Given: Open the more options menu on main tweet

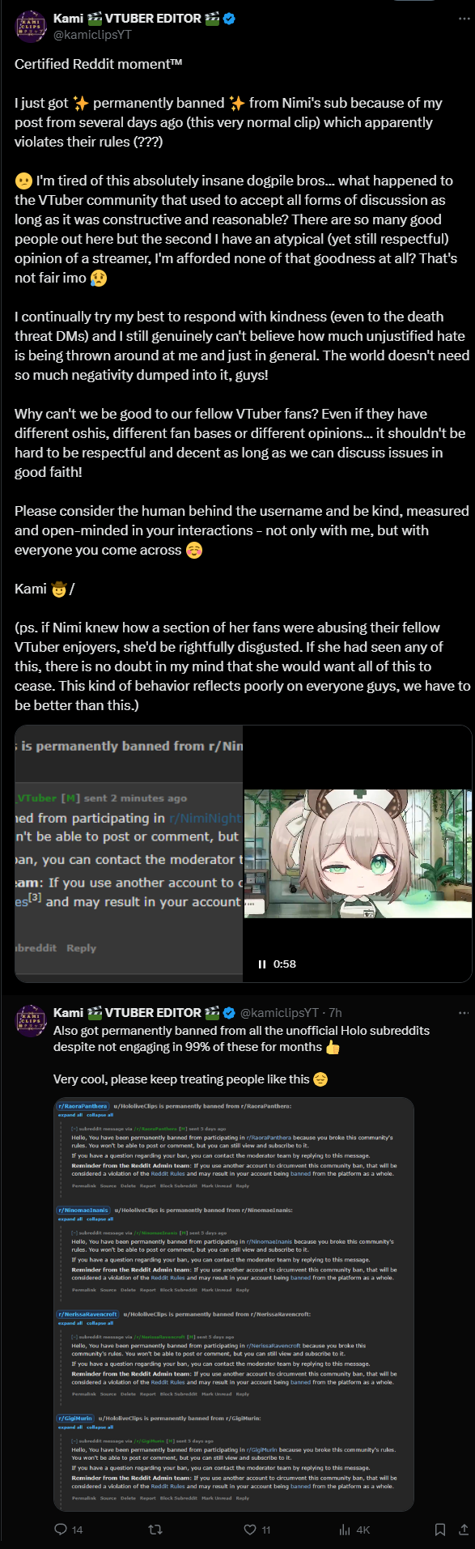Looking at the screenshot, I should coord(464,19).
